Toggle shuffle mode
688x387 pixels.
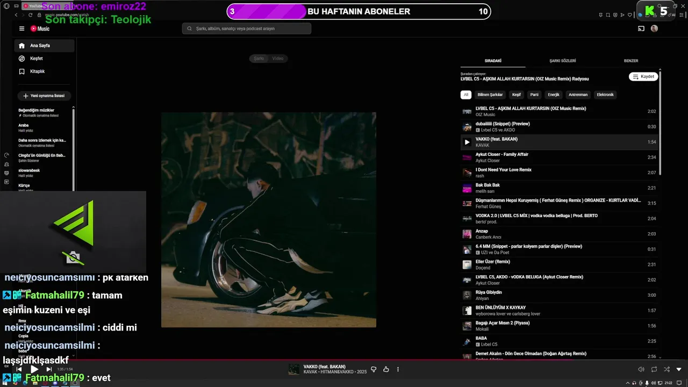coord(666,369)
